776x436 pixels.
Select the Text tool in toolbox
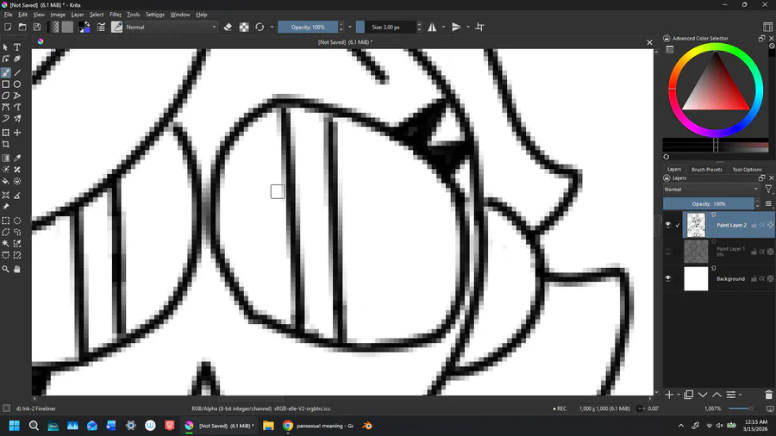(17, 47)
